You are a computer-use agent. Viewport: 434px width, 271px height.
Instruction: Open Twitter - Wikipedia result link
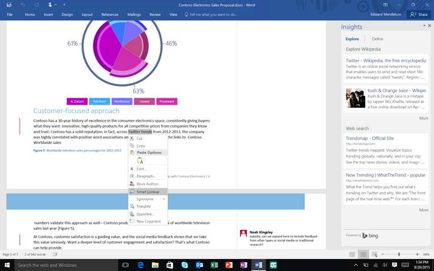pos(385,60)
